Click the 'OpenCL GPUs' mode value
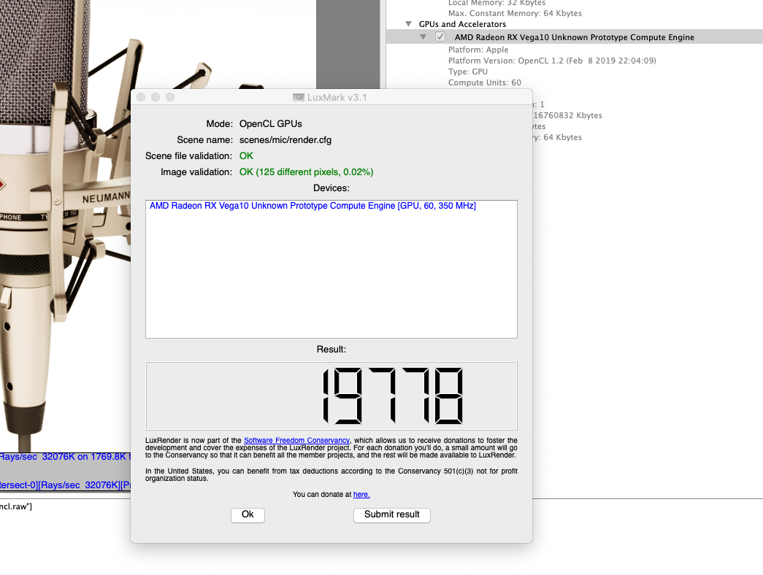Viewport: 763px width, 575px height. (x=271, y=124)
